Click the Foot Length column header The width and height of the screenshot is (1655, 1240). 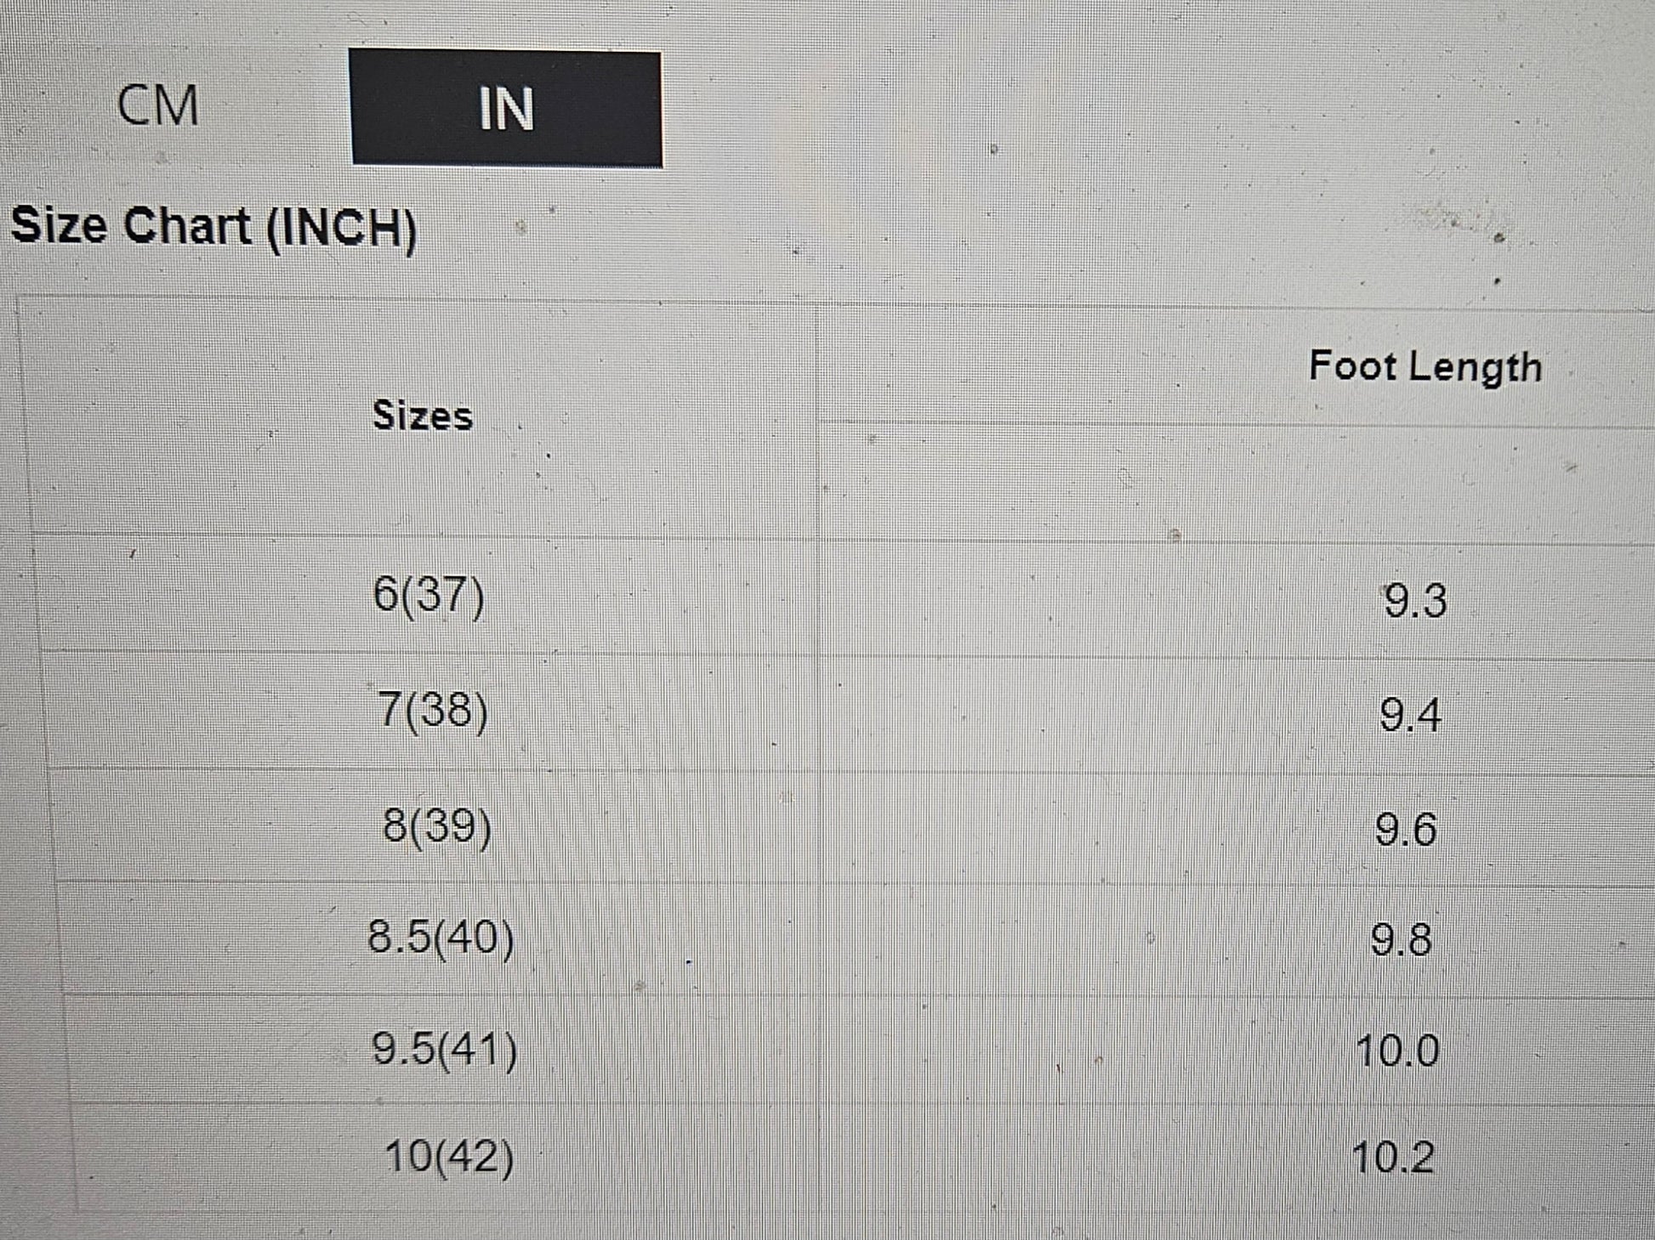[1425, 367]
